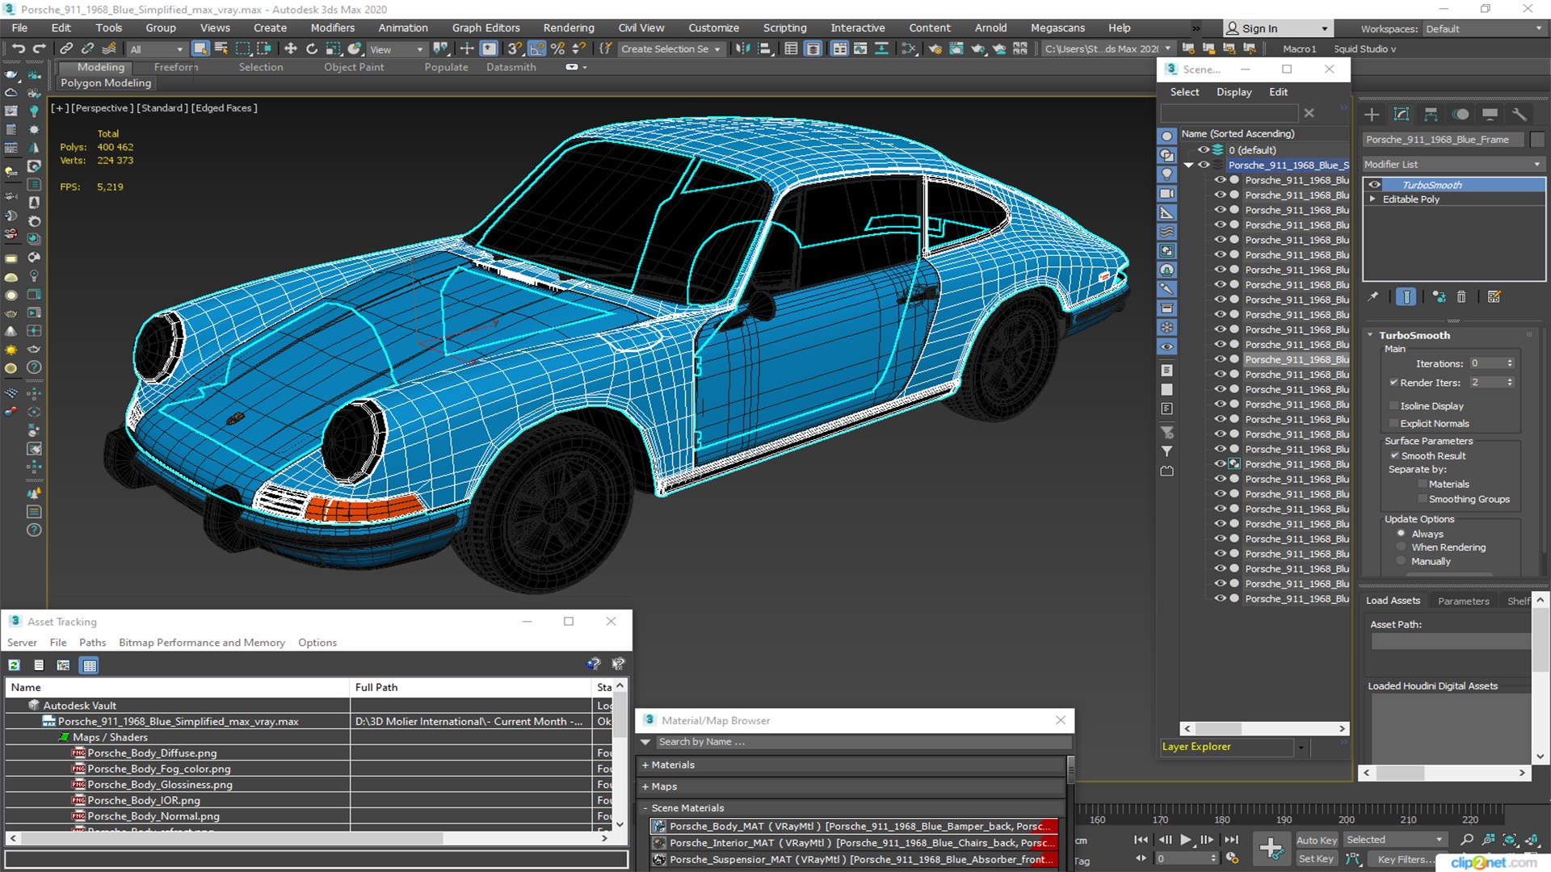The height and width of the screenshot is (872, 1551).
Task: Click the Create panel plus icon
Action: click(1372, 115)
